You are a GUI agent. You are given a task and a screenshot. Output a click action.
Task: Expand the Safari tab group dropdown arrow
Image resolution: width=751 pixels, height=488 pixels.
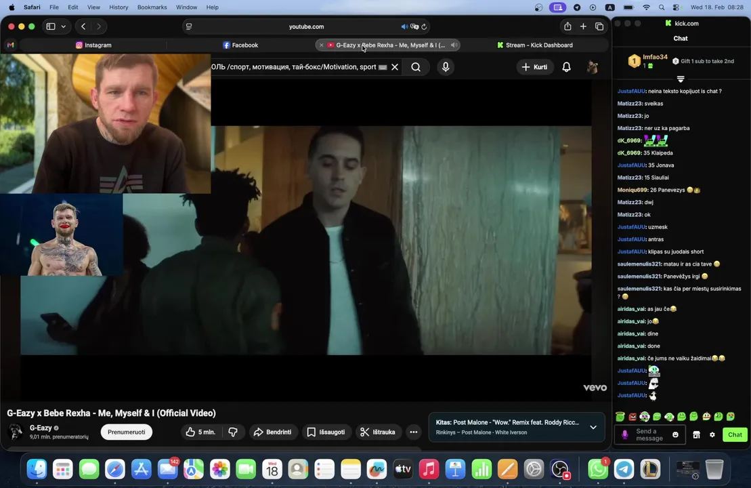point(63,26)
